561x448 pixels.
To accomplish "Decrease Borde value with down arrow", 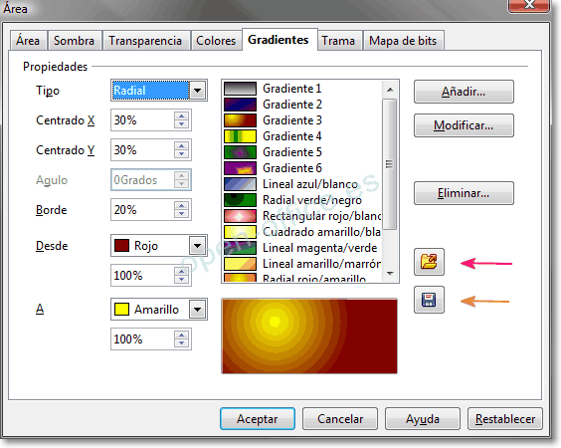I will 182,213.
